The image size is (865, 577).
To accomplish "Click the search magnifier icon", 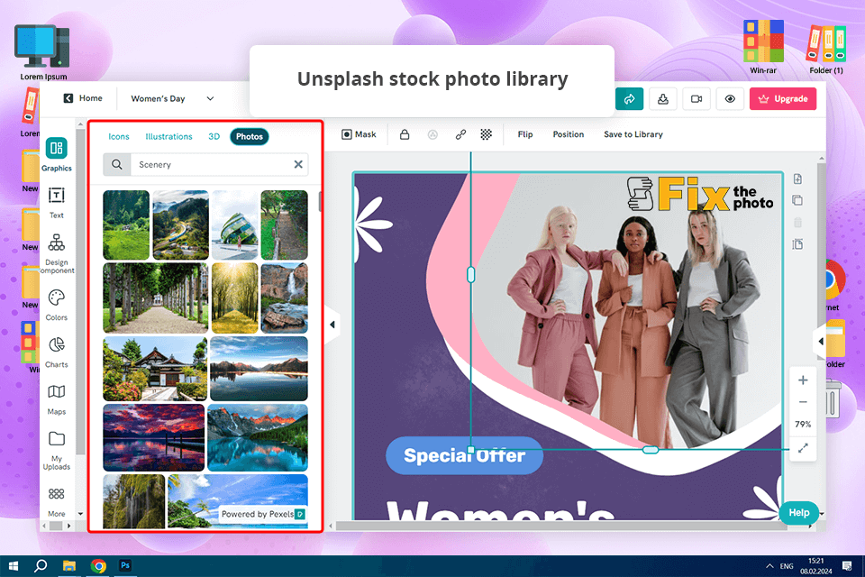I will (x=117, y=165).
